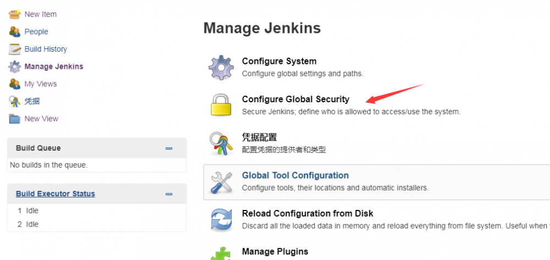The width and height of the screenshot is (550, 260).
Task: Click the New Item package icon
Action: [x=15, y=14]
